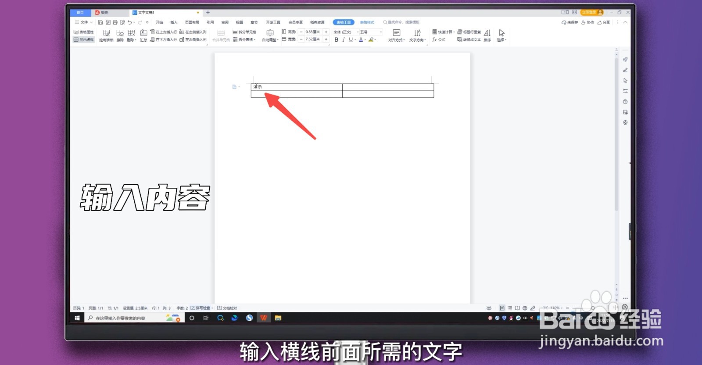Click the Collaborate (协作) button
This screenshot has width=702, height=365.
587,22
